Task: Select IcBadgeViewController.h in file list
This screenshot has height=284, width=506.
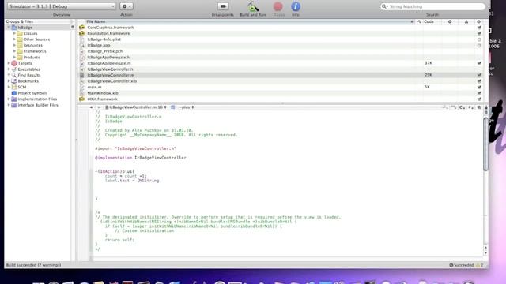Action: (x=110, y=69)
